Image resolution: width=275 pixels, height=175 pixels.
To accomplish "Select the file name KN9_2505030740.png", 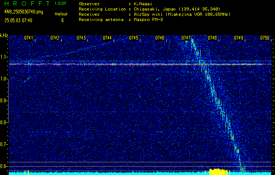I will [x=24, y=12].
